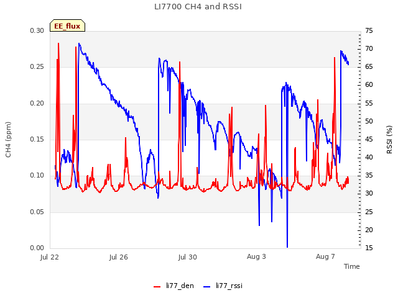
Task: Click the 75 RSSI axis value
Action: coord(369,30)
